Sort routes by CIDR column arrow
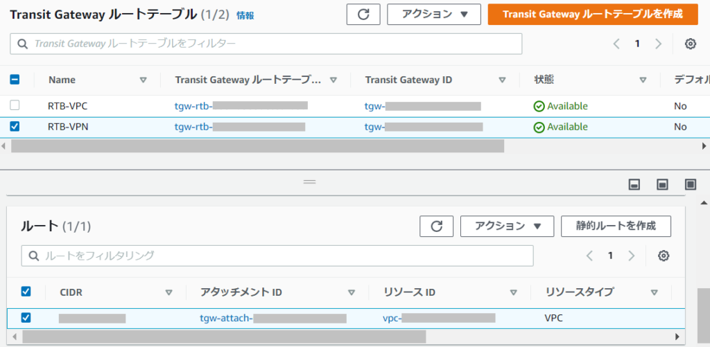Image resolution: width=710 pixels, height=347 pixels. [169, 292]
